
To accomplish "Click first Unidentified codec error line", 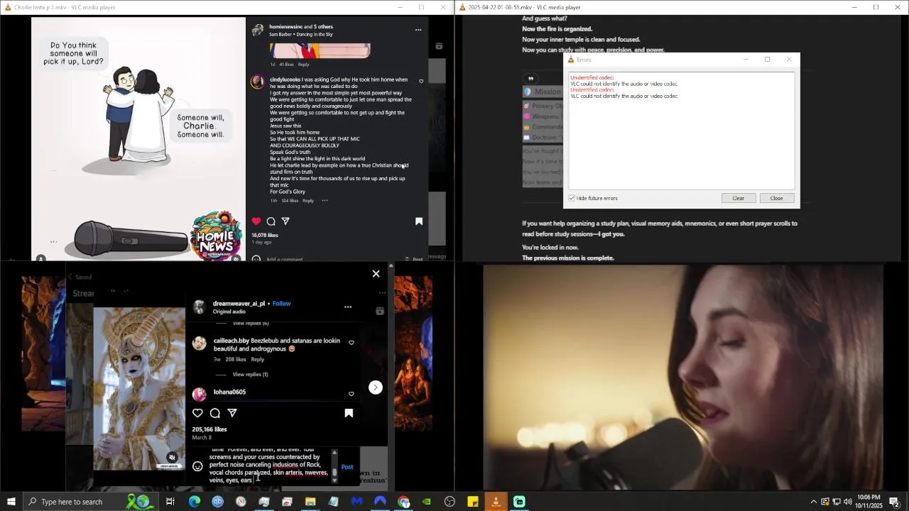I will [x=592, y=77].
